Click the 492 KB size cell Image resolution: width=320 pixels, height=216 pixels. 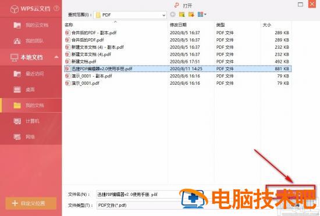click(282, 62)
